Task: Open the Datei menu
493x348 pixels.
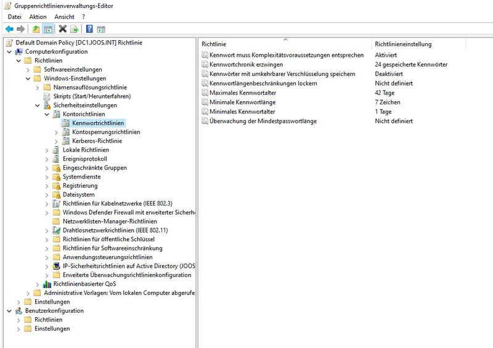Action: [14, 17]
